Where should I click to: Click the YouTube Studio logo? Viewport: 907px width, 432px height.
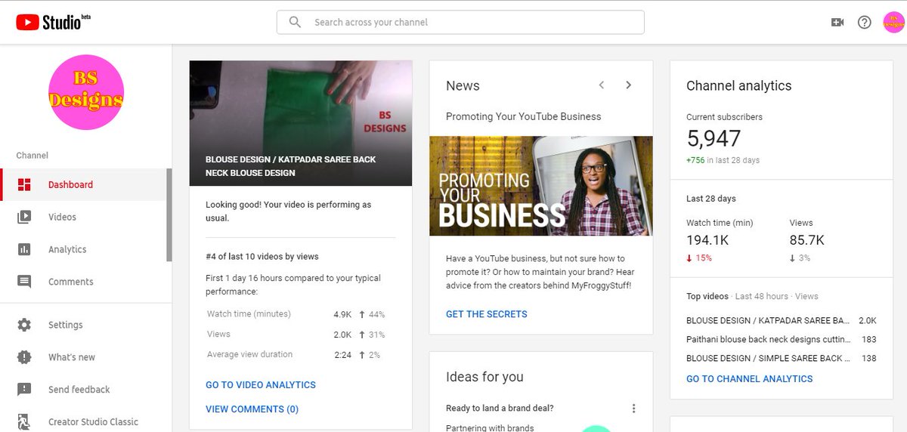click(53, 22)
